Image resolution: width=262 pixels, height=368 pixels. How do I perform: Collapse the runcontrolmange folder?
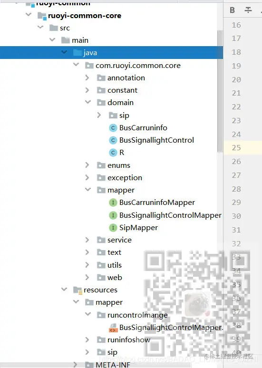click(88, 314)
